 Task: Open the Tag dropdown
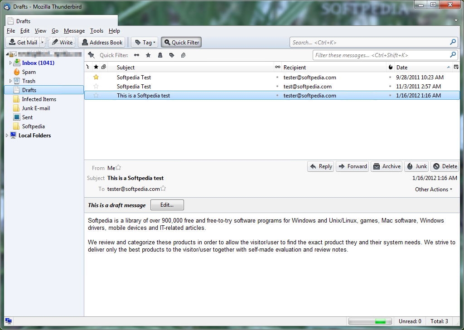tap(145, 42)
